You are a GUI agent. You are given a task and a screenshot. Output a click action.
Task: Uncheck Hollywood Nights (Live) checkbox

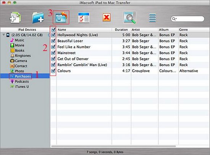(x=53, y=35)
